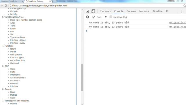Open the tsconfig link
The width and height of the screenshot is (186, 105).
click(x=14, y=14)
